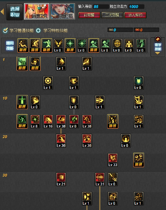Click the orange swirl icon above 偷学技能

[158, 39]
